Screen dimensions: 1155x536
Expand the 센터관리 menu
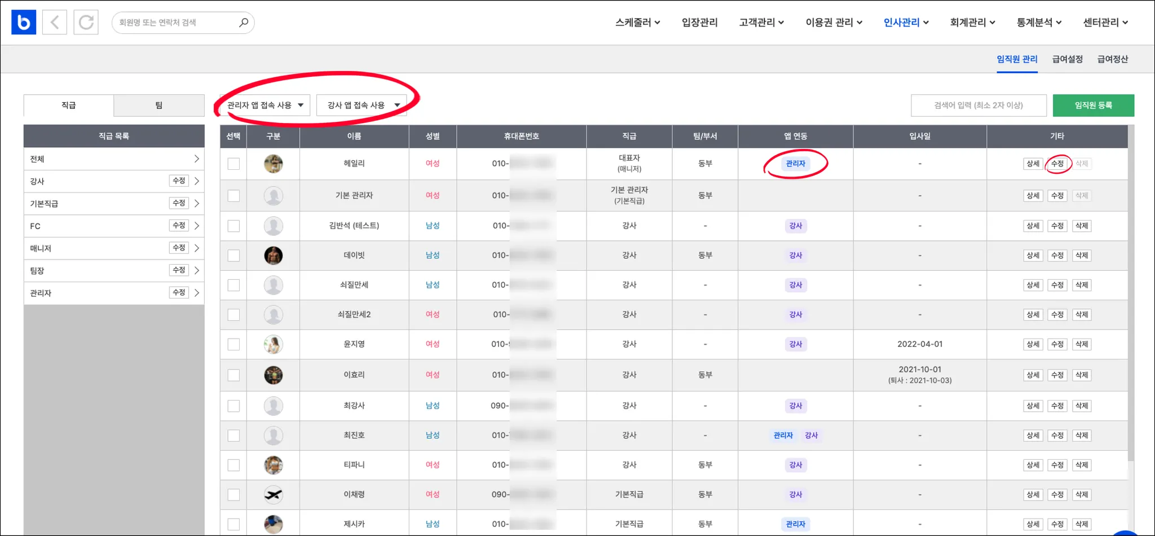1105,23
